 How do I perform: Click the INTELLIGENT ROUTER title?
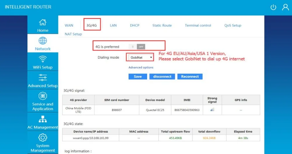(x=28, y=7)
